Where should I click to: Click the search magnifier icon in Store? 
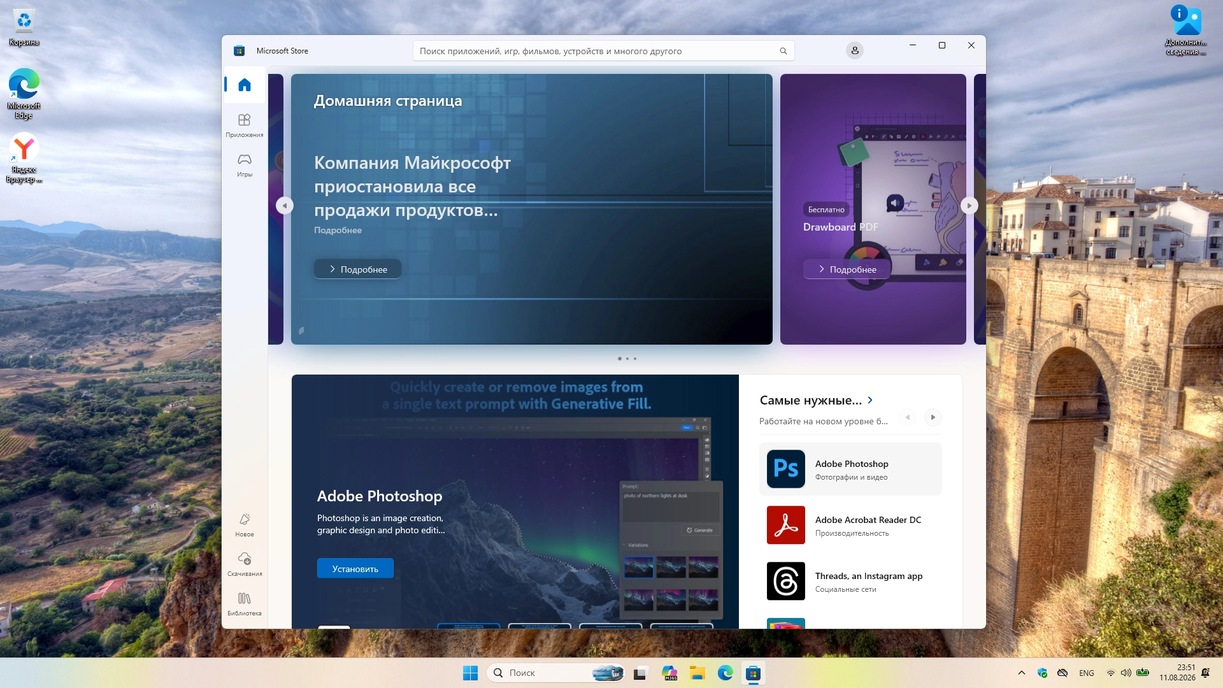pyautogui.click(x=783, y=51)
